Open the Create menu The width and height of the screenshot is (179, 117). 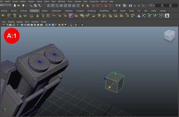(x=15, y=1)
